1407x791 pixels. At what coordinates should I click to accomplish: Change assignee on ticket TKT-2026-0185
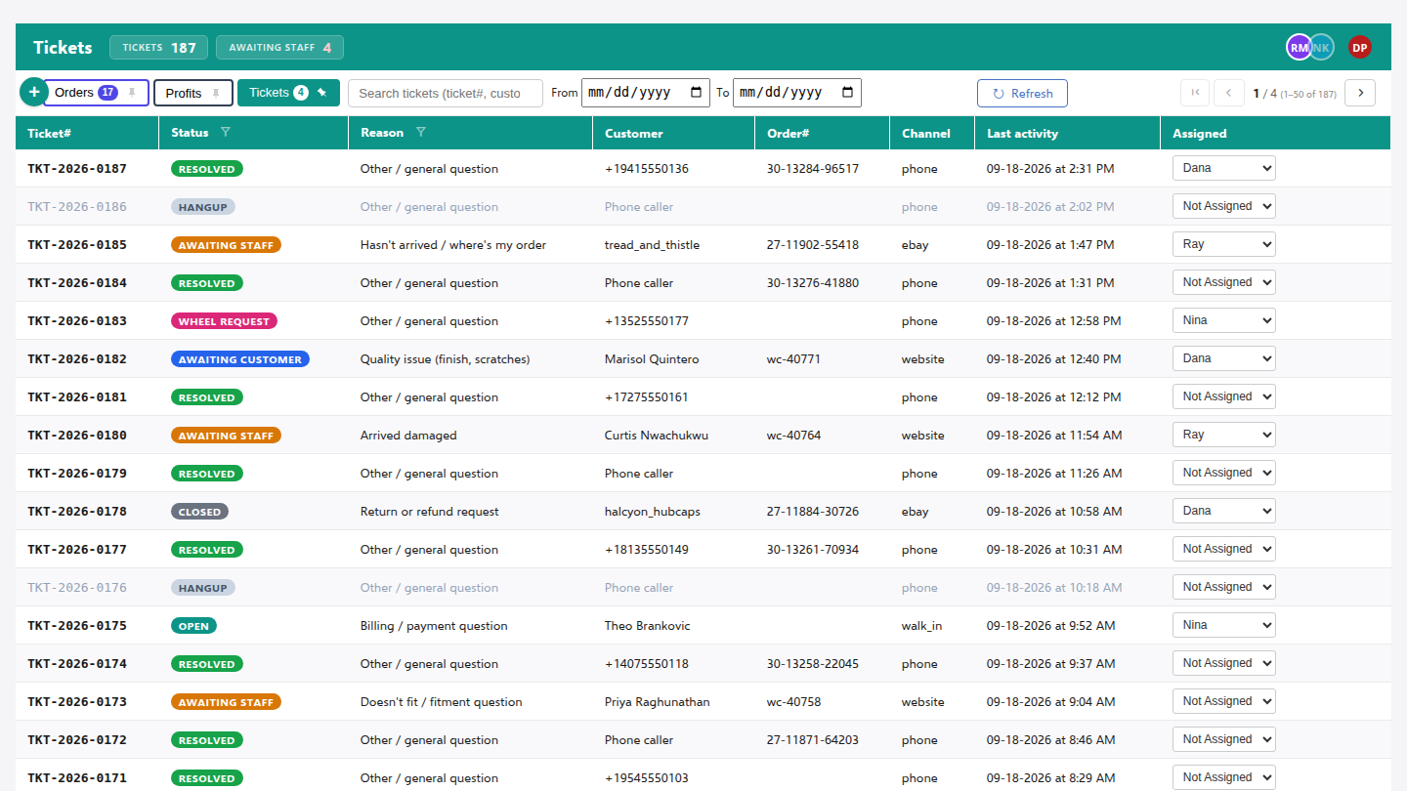(x=1224, y=244)
